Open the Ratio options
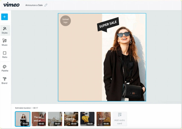Image resolution: width=182 pixels, height=129 pixels. coord(5,55)
